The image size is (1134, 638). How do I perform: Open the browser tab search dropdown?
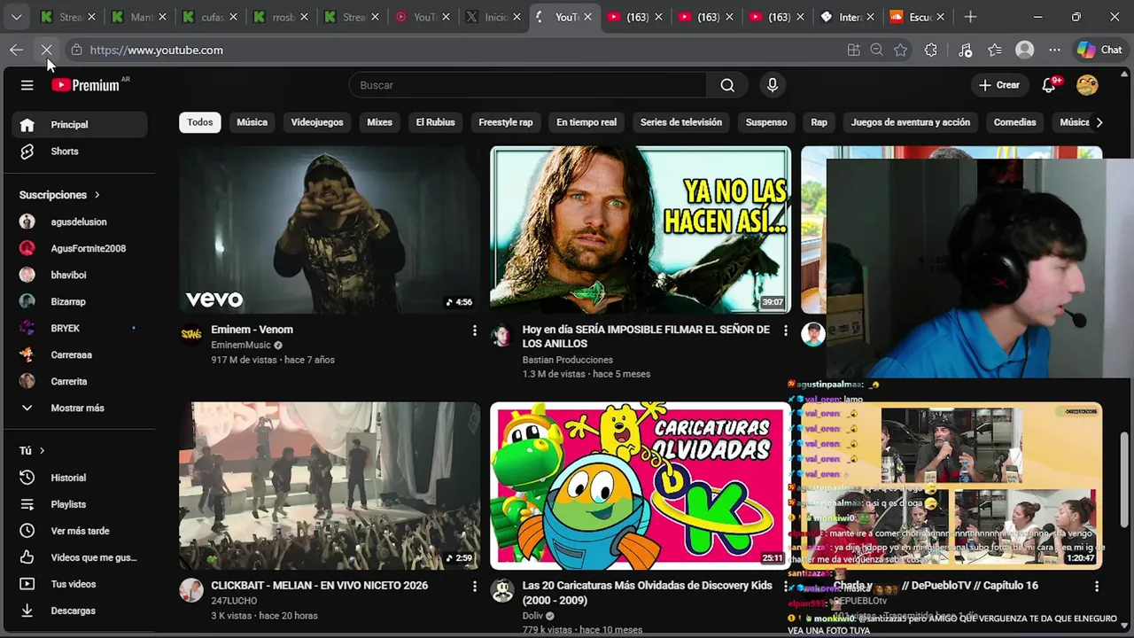[16, 17]
